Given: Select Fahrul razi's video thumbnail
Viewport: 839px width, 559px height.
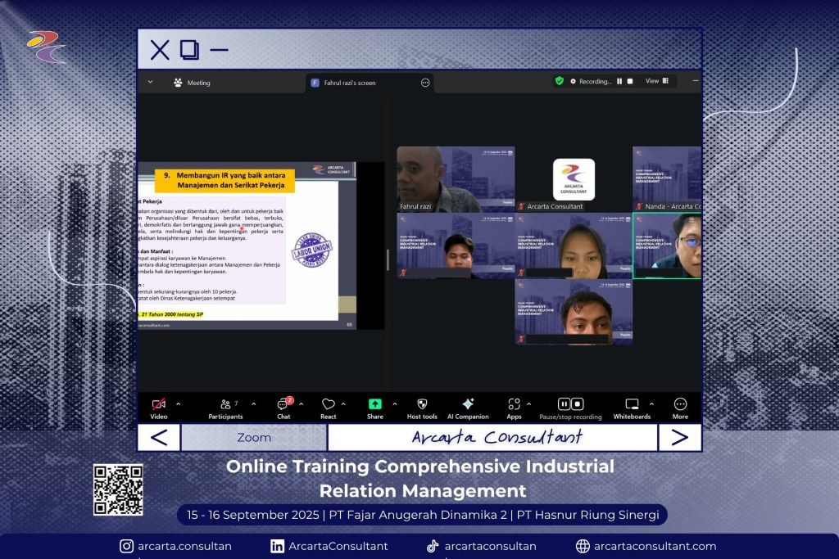Looking at the screenshot, I should pyautogui.click(x=456, y=179).
